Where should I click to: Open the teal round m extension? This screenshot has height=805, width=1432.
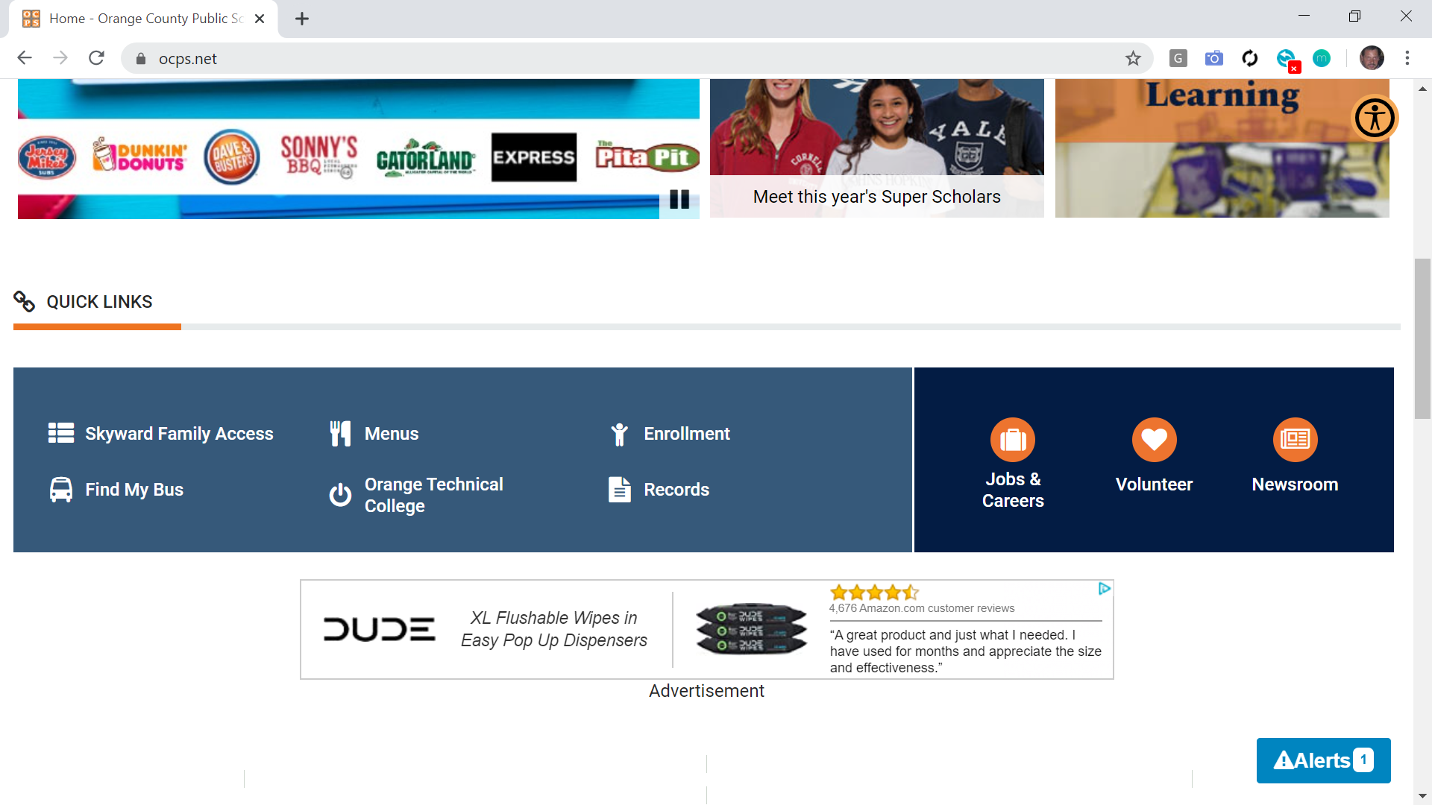[1322, 58]
